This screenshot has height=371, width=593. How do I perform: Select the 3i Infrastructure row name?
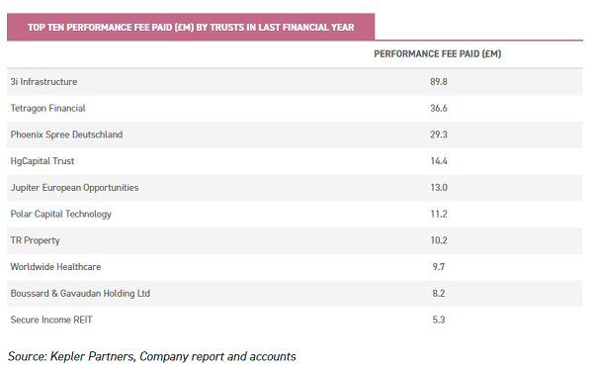pyautogui.click(x=43, y=82)
